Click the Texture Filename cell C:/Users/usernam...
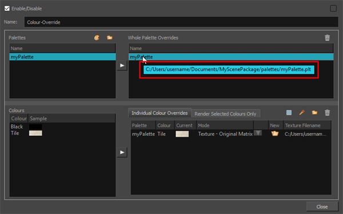Viewport: 343px width, 214px height. pos(305,134)
